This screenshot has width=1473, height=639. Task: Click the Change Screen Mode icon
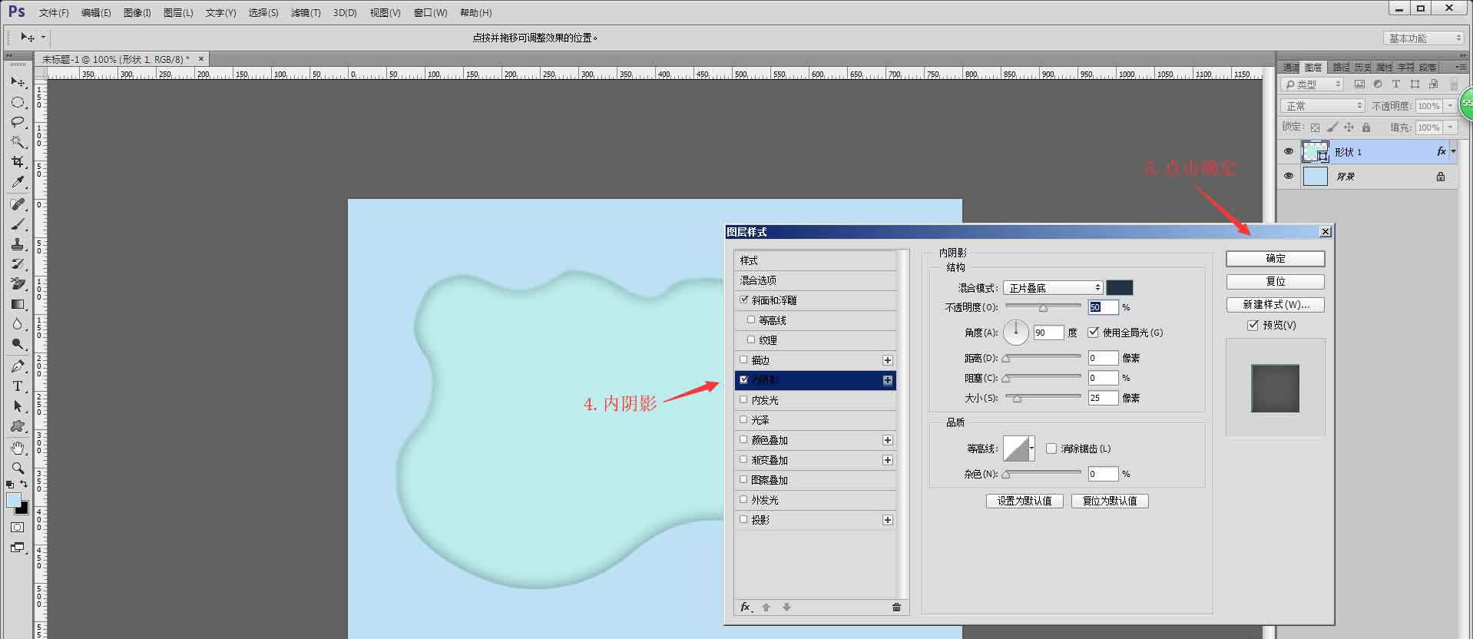point(18,548)
